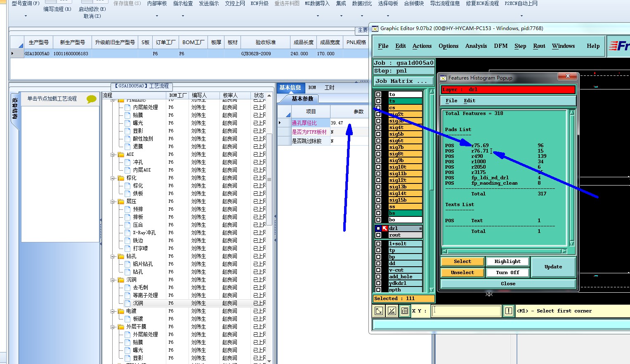Click the ECN升级 toolbar command
The height and width of the screenshot is (364, 630).
(260, 3)
